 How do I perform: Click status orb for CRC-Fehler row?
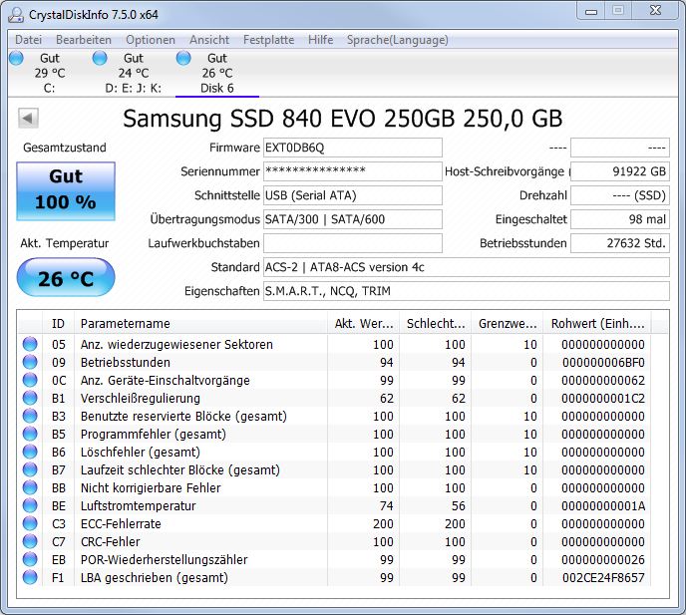click(30, 541)
